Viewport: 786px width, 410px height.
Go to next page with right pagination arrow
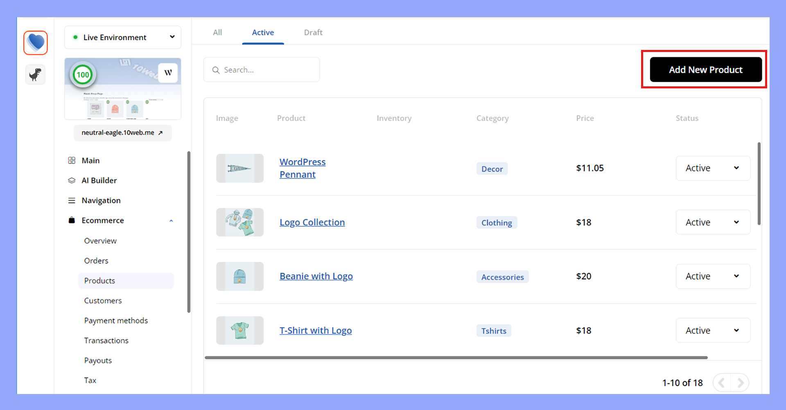click(741, 383)
